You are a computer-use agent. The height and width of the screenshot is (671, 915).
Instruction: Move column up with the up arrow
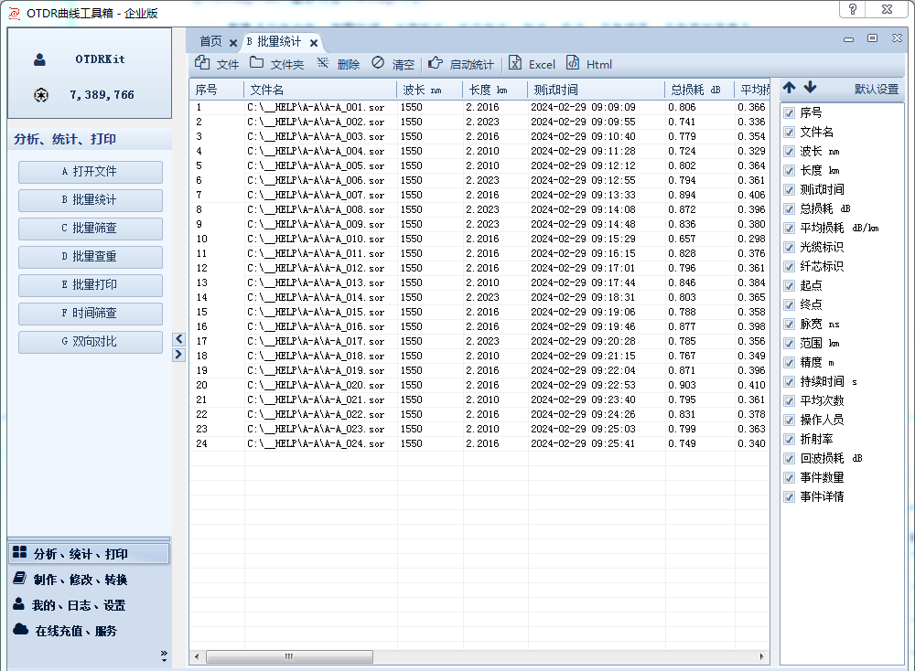coord(790,88)
